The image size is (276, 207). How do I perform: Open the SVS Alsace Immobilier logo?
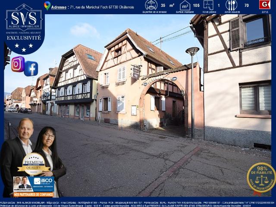(24, 17)
